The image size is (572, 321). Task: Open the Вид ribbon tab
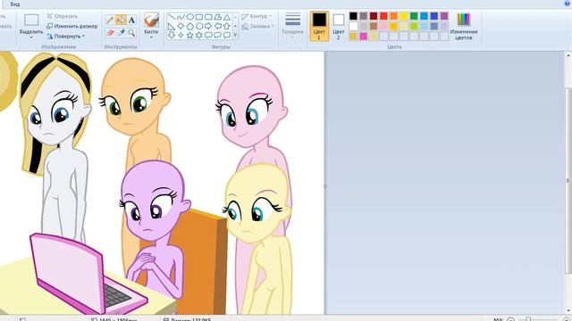[x=15, y=4]
